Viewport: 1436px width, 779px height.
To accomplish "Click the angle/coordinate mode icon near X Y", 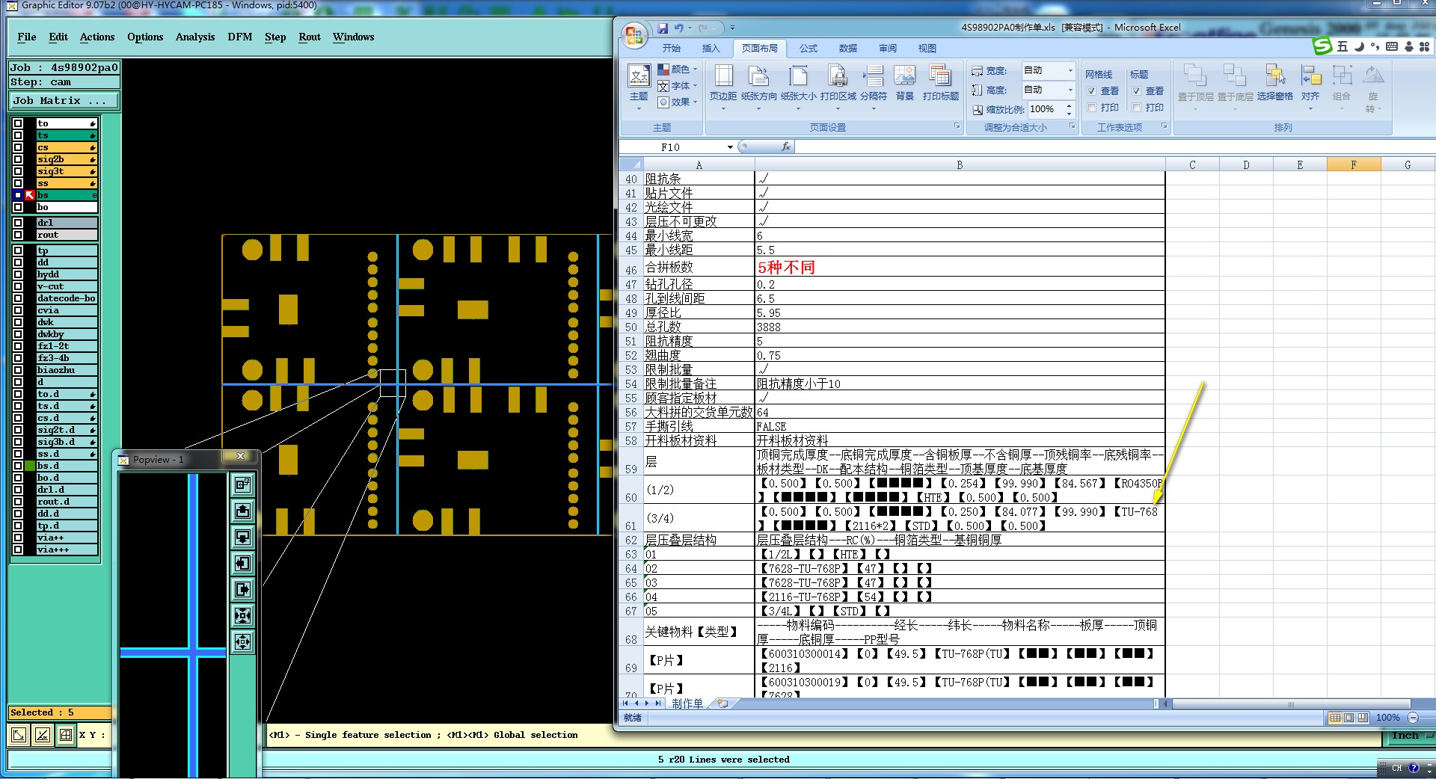I will (x=43, y=735).
